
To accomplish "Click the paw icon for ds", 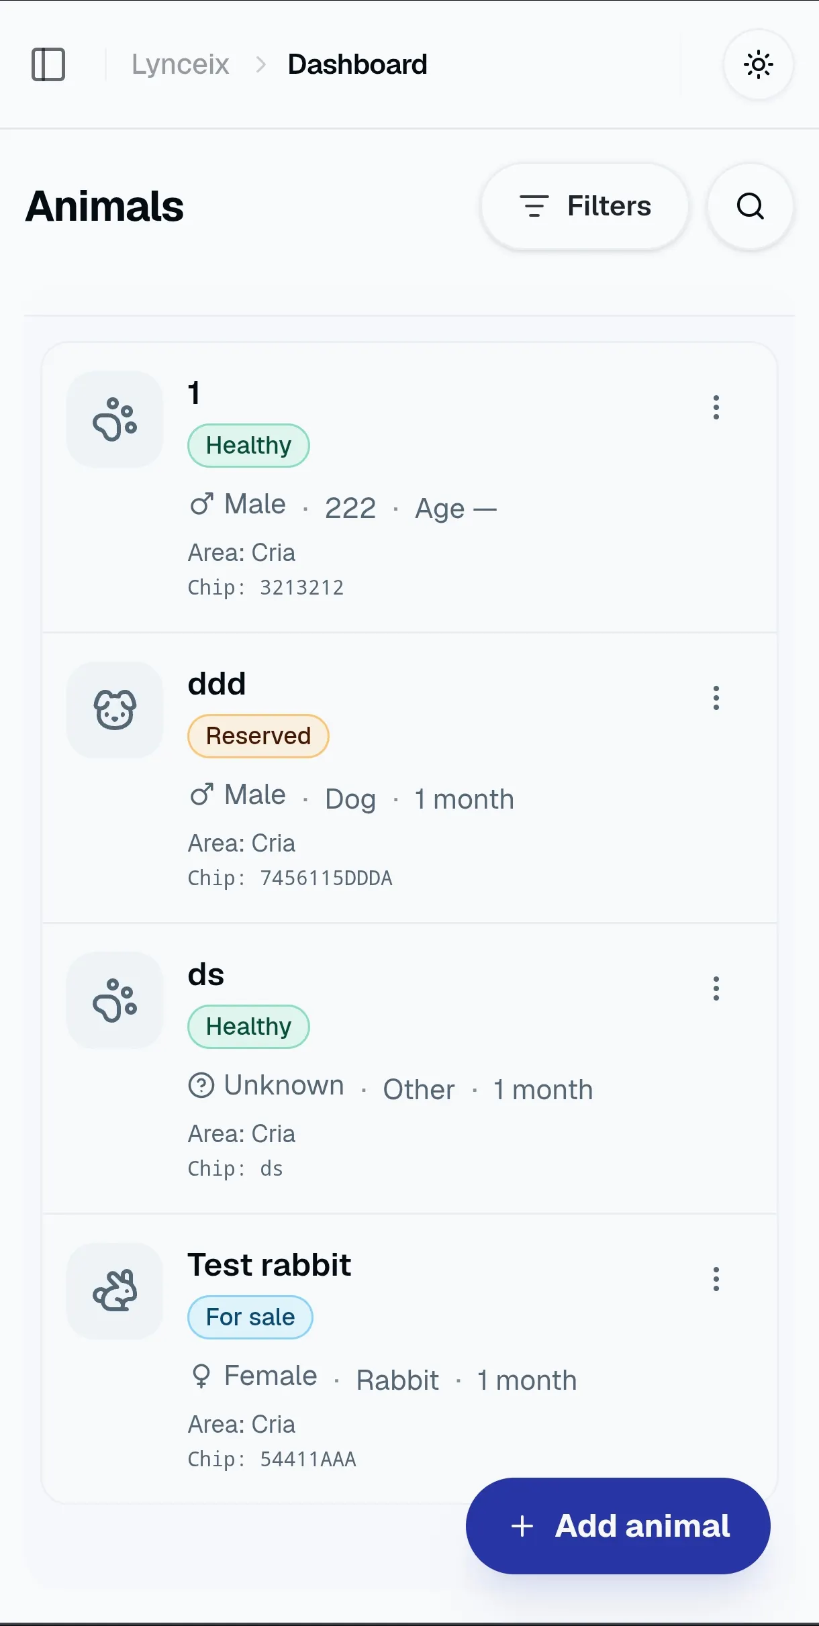I will pos(115,1001).
